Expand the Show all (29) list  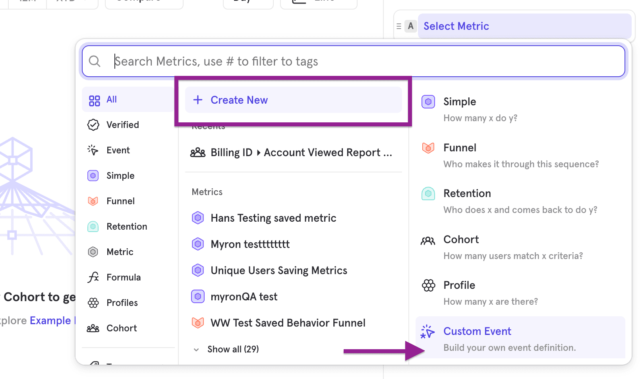pos(232,349)
